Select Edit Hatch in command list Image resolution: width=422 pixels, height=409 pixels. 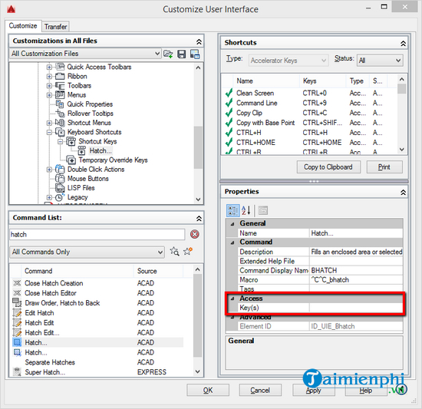pyautogui.click(x=40, y=313)
